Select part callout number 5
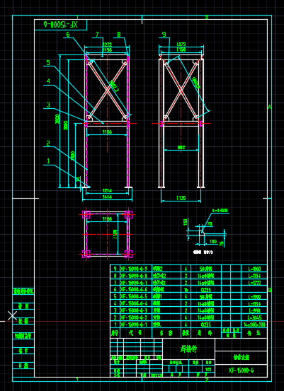 point(48,63)
